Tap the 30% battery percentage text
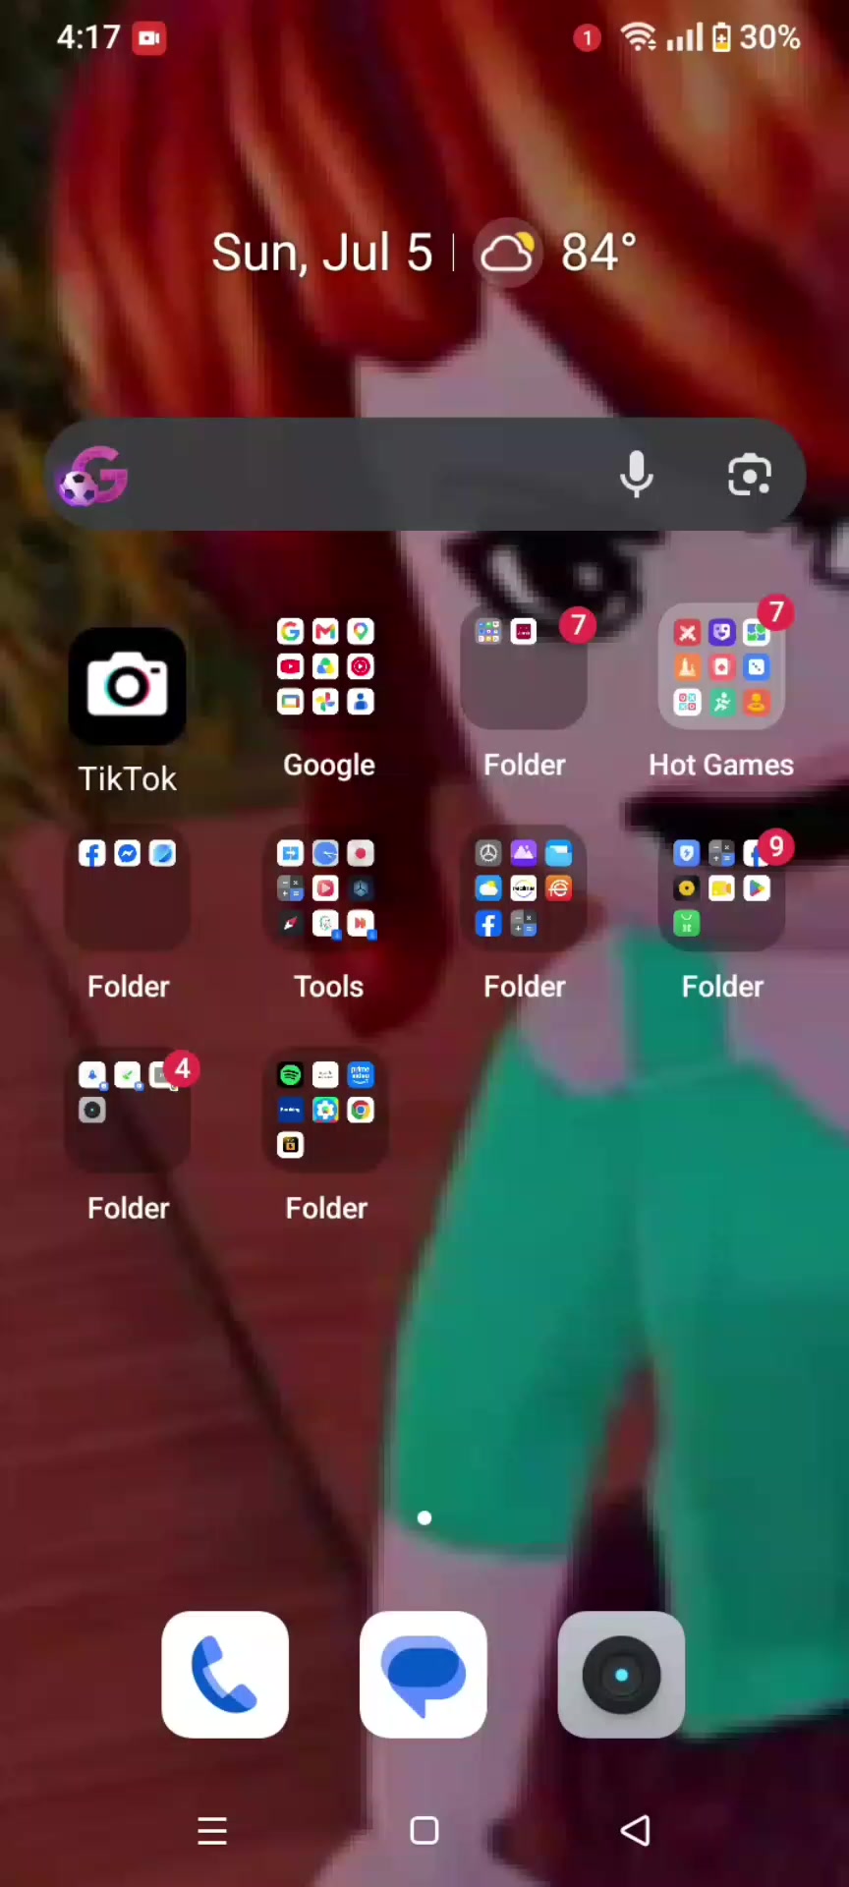This screenshot has height=1887, width=849. 769,37
